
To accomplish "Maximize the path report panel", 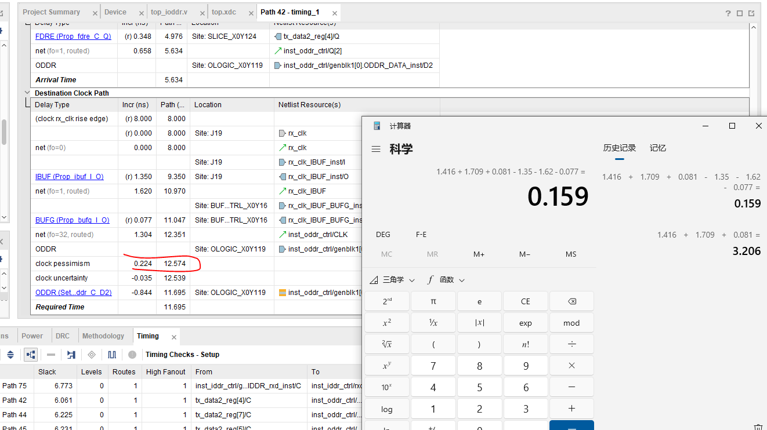I will (740, 13).
